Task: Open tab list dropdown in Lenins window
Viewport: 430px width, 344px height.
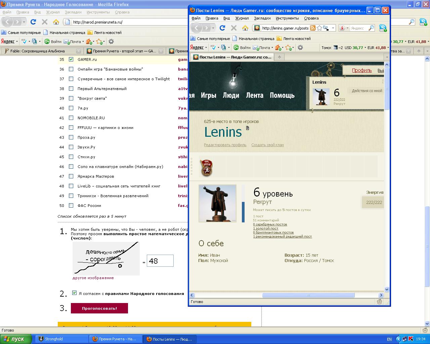Action: pos(387,57)
